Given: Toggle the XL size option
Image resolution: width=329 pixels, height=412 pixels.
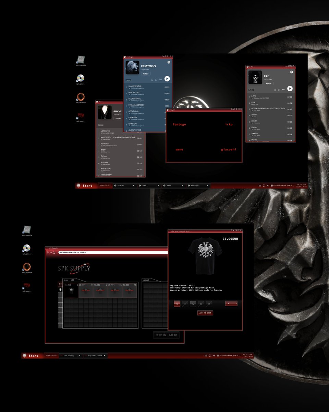Looking at the screenshot, I should (201, 304).
